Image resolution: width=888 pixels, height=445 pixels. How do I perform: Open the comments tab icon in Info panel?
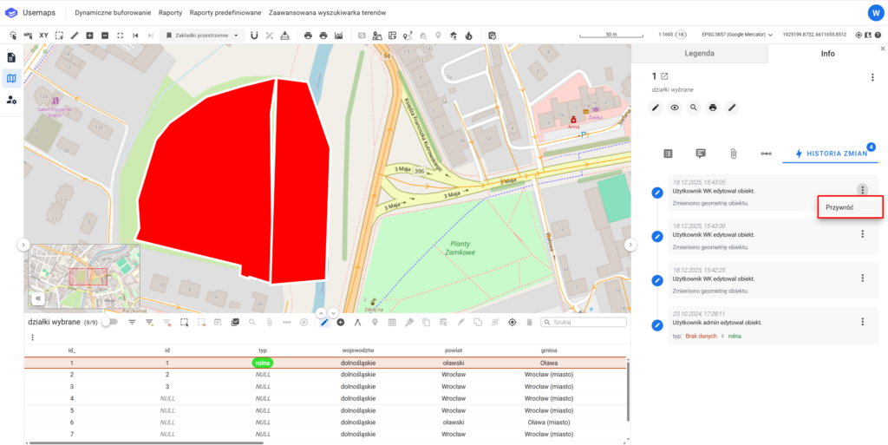(x=700, y=154)
